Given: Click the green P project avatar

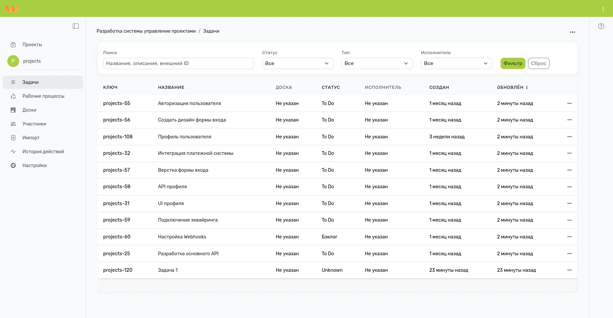Looking at the screenshot, I should click(x=13, y=61).
